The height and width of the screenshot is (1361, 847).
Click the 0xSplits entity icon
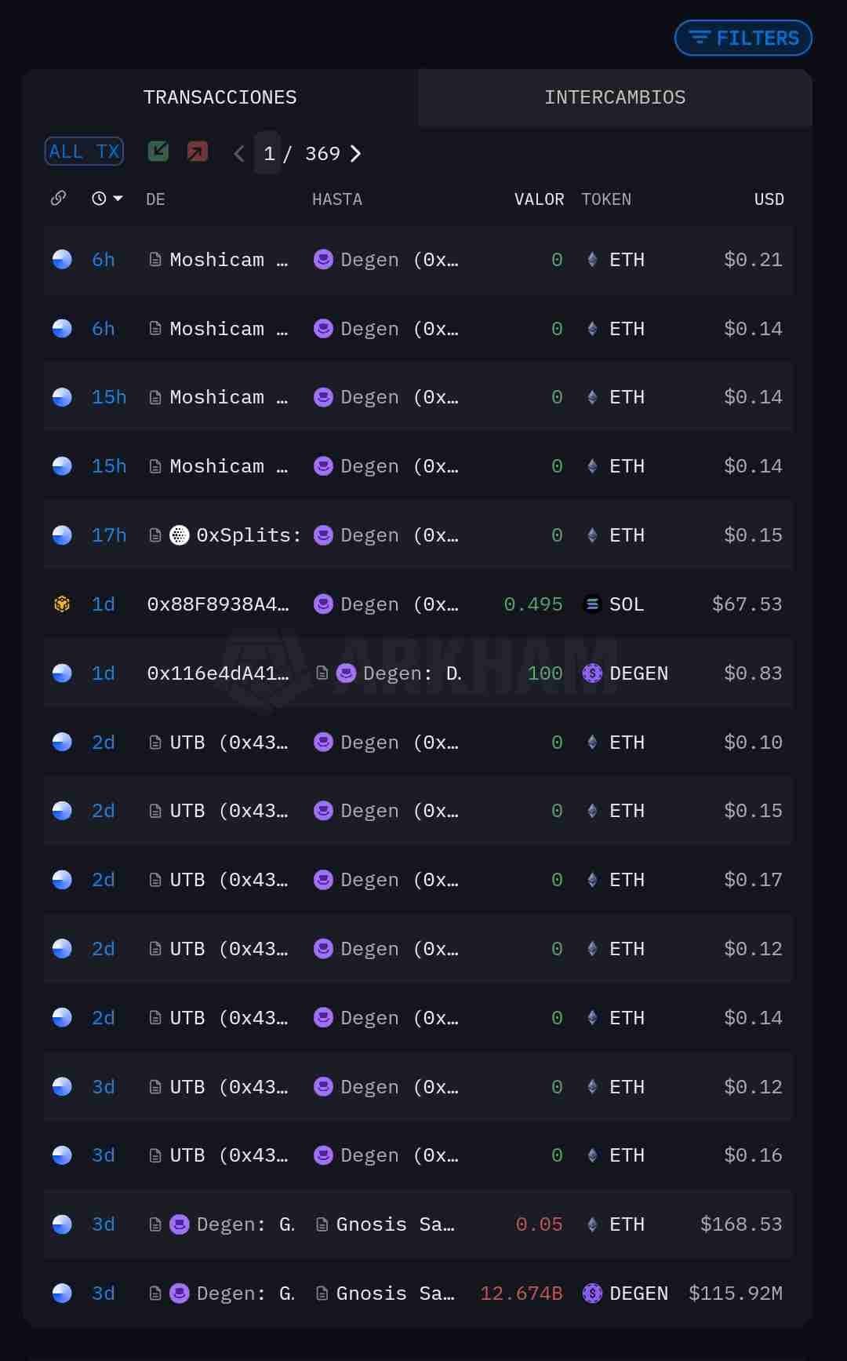(x=180, y=535)
